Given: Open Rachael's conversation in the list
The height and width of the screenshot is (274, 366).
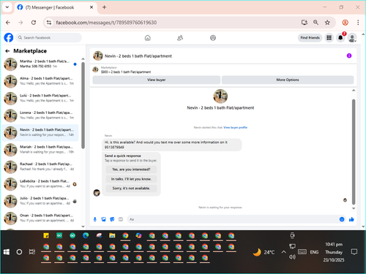Looking at the screenshot, I should 40,167.
